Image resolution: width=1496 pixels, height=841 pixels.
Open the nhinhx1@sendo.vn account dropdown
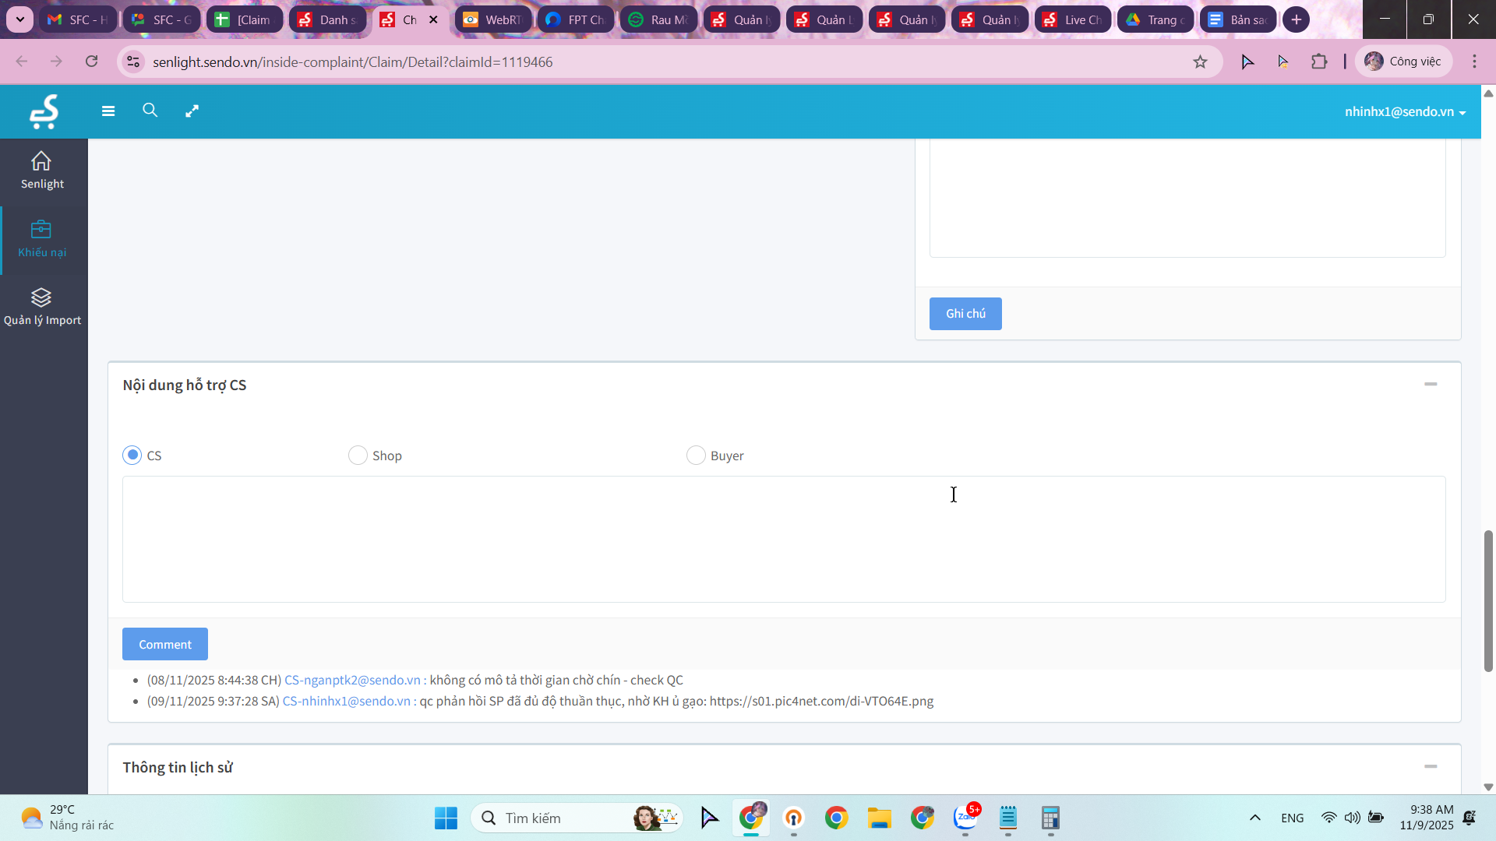[1404, 112]
